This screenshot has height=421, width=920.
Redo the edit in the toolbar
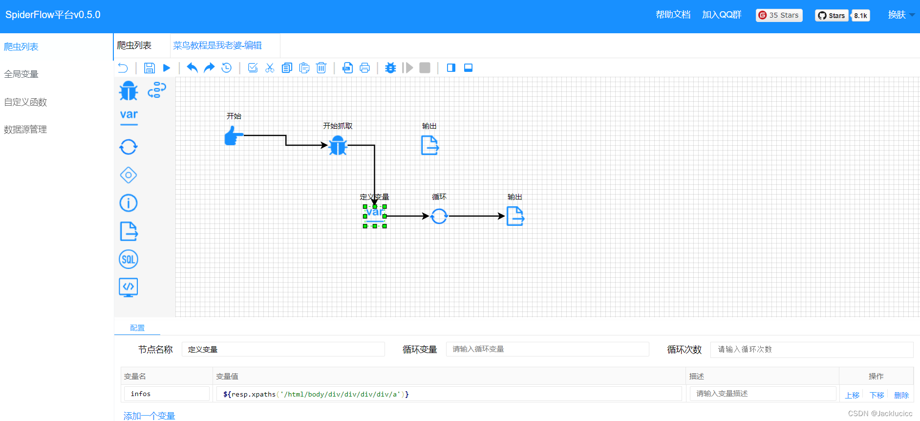click(x=209, y=68)
